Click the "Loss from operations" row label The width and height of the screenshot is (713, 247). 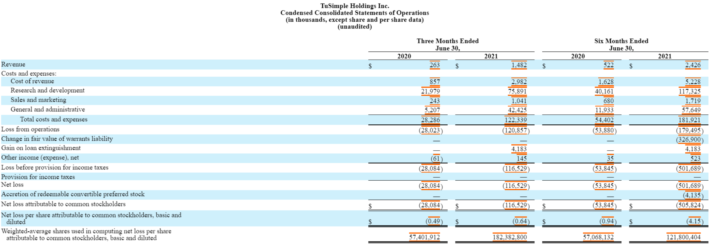pos(30,129)
